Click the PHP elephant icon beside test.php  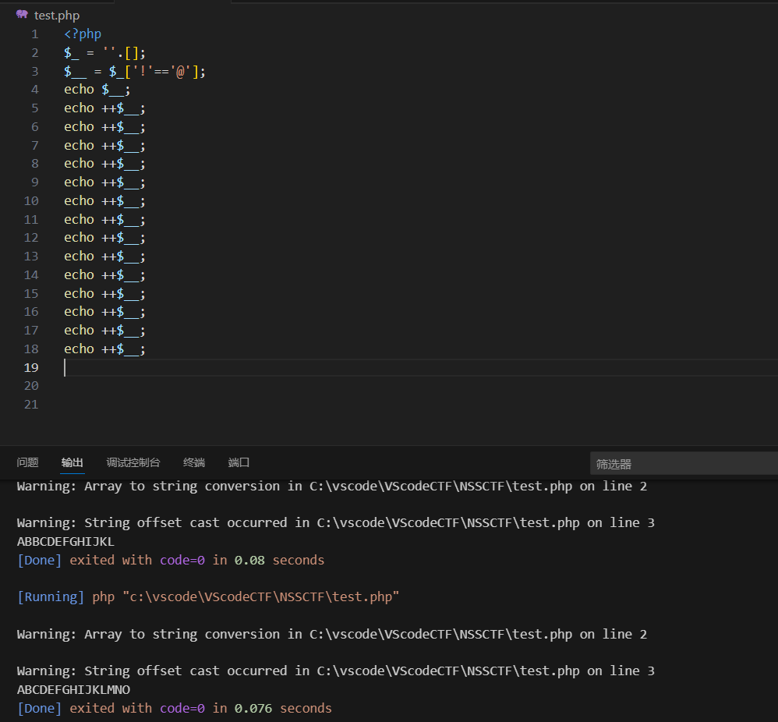point(22,15)
